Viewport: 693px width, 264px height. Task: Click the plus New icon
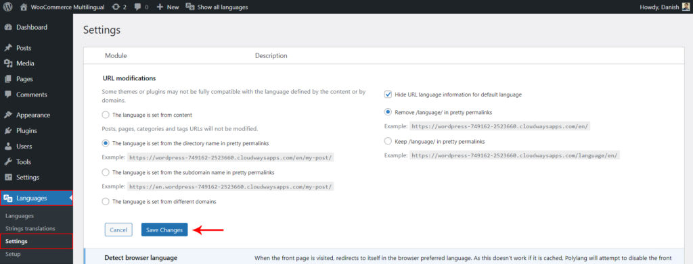[160, 7]
